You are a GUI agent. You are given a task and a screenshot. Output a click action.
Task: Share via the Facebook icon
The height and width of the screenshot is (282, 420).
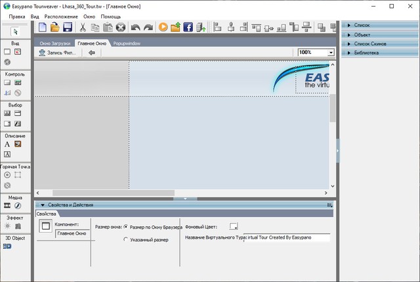click(188, 27)
